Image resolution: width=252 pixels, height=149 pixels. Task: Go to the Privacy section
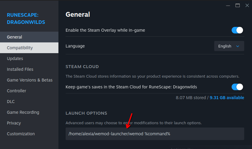coord(14,123)
